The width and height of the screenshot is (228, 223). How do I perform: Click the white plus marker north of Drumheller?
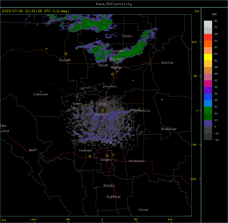162,99
